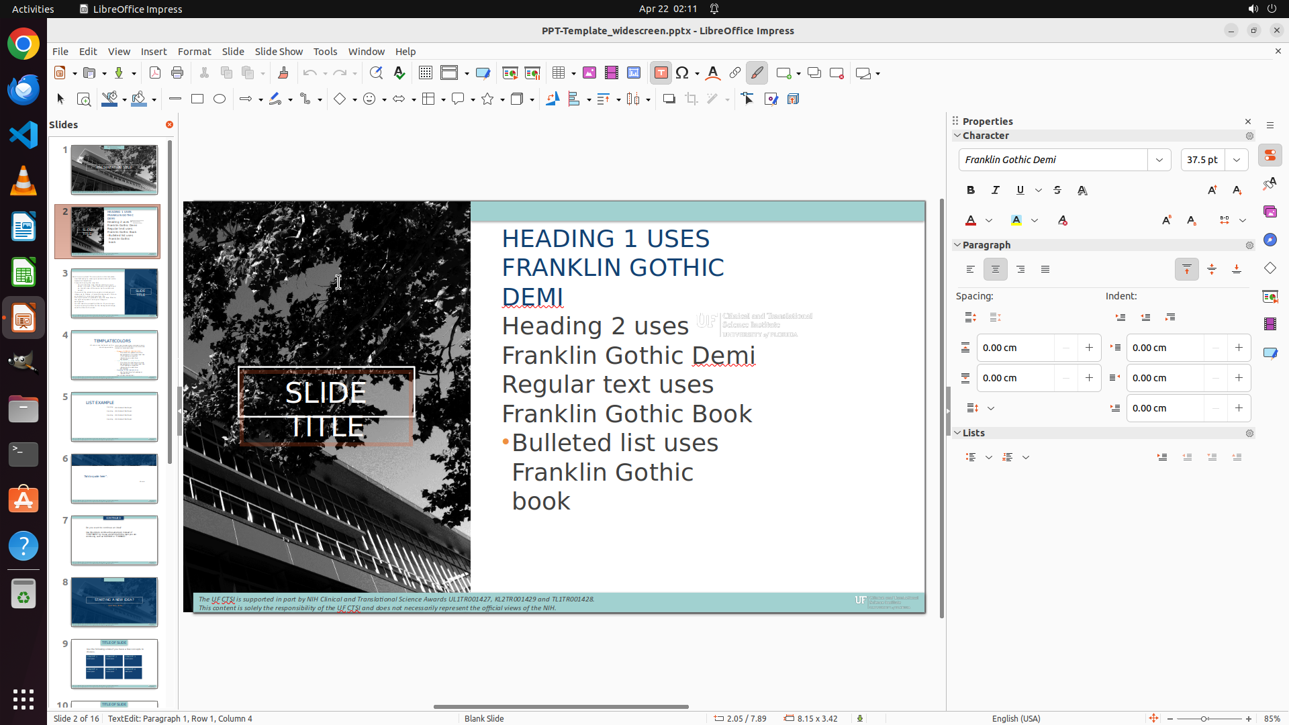Viewport: 1289px width, 725px height.
Task: Open the font name dropdown
Action: click(x=1159, y=160)
